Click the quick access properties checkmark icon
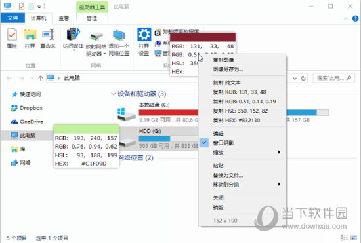This screenshot has height=243, width=361. coord(22,6)
